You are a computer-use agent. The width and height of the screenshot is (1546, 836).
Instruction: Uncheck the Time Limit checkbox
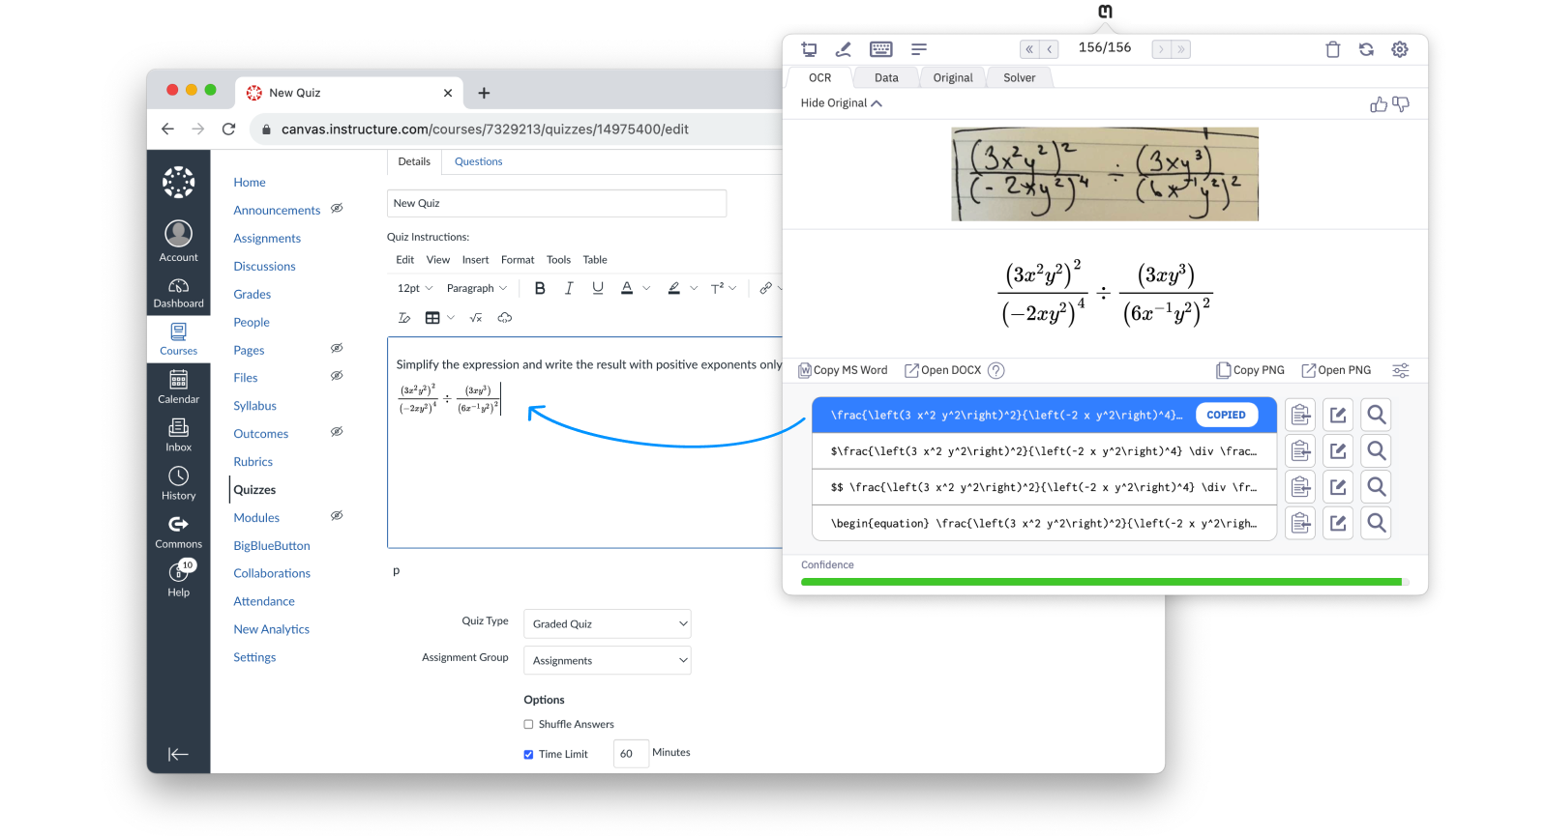click(x=528, y=754)
